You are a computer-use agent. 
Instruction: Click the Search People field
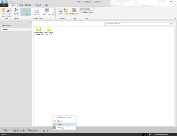pos(86,9)
